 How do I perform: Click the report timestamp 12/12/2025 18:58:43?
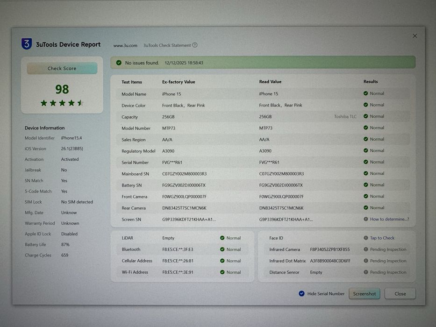184,63
